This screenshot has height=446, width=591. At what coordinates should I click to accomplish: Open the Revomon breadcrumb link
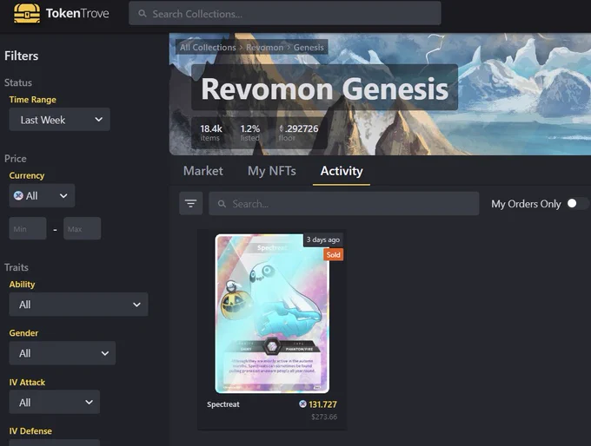[x=264, y=48]
